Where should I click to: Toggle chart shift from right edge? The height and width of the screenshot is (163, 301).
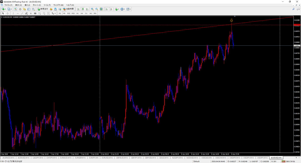point(111,9)
